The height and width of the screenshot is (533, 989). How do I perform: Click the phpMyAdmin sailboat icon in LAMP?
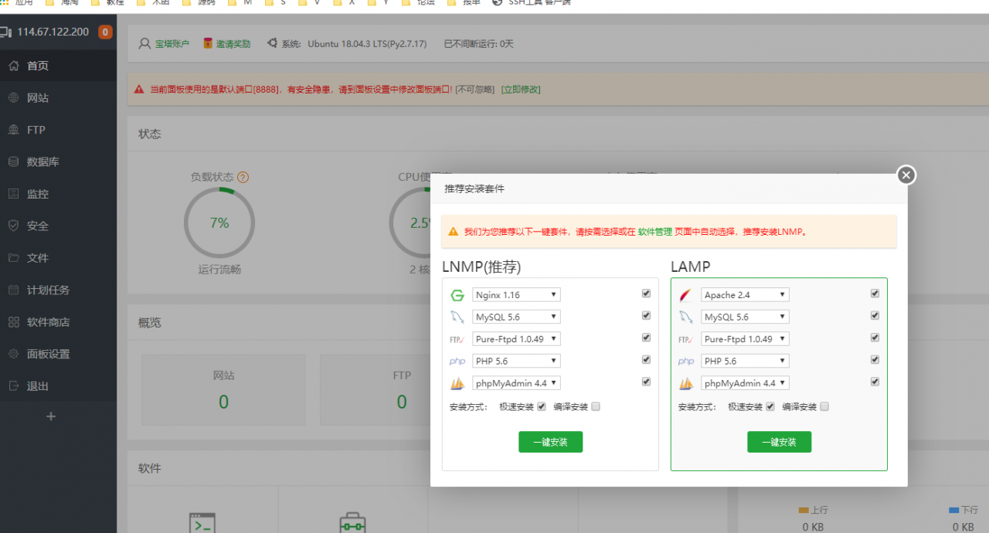pyautogui.click(x=686, y=383)
